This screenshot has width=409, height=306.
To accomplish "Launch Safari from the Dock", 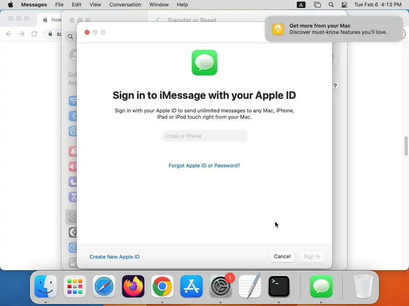I will point(104,286).
